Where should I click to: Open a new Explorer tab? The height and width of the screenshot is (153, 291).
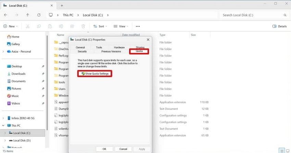(62, 6)
